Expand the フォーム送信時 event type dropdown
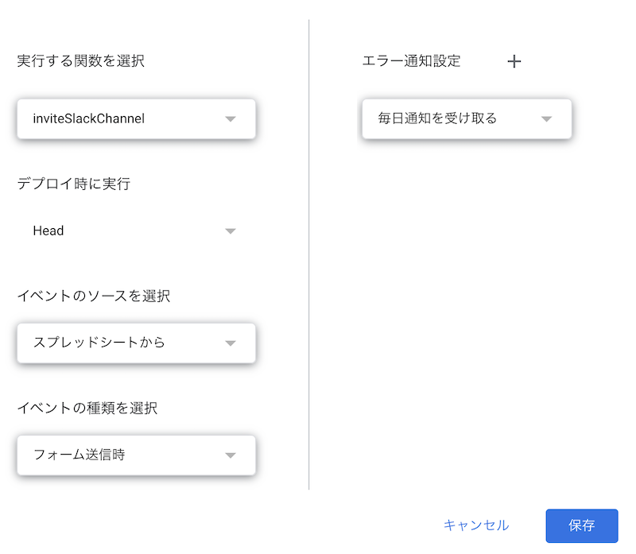 tap(136, 455)
